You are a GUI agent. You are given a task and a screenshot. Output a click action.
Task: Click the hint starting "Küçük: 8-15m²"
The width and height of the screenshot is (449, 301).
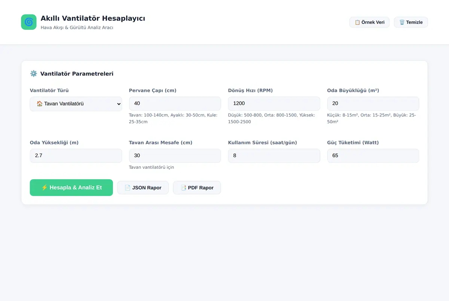372,118
